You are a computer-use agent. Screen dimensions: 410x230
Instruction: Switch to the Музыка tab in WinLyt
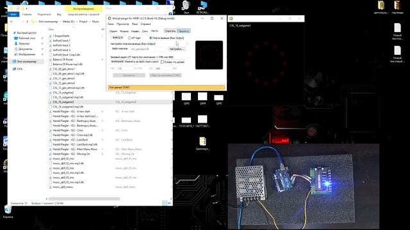coord(124,31)
